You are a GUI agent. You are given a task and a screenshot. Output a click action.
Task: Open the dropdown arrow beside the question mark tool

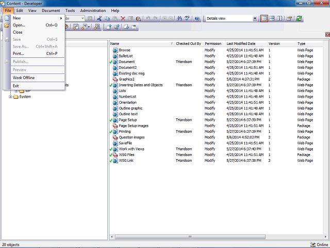point(89,27)
